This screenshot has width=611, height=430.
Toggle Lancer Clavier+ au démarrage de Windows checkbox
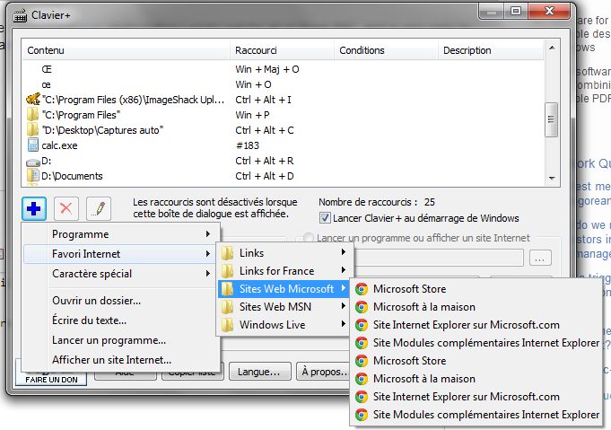325,218
